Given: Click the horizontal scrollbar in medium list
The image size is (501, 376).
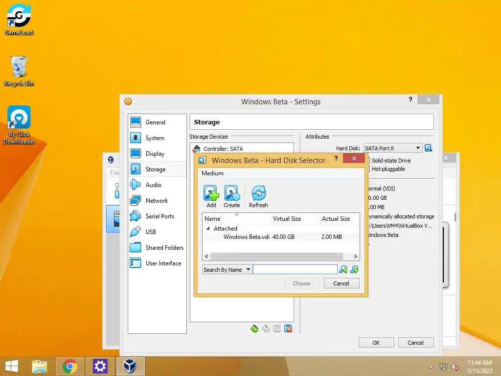Looking at the screenshot, I should pyautogui.click(x=277, y=256).
